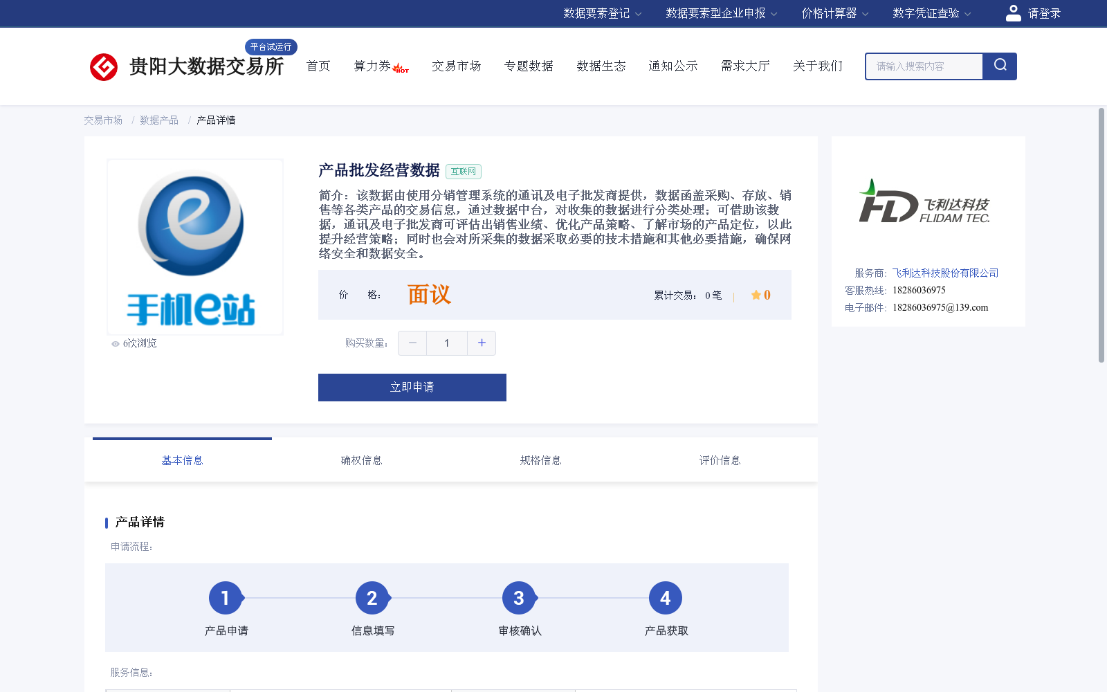Viewport: 1107px width, 692px height.
Task: Increase purchase quantity with plus button
Action: point(482,343)
